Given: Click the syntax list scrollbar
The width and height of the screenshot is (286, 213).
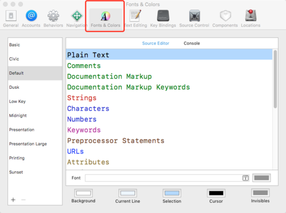Looking at the screenshot, I should click(x=275, y=79).
